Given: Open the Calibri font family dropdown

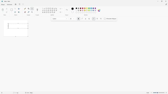Looking at the screenshot, I should [60, 19].
